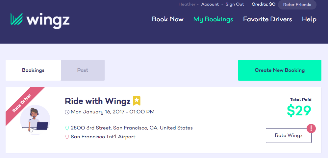The height and width of the screenshot is (158, 328).
Task: Open Favorite Drivers page
Action: (x=267, y=19)
